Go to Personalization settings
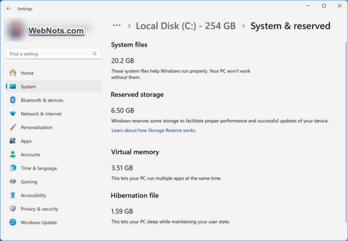The image size is (348, 241). point(53,127)
